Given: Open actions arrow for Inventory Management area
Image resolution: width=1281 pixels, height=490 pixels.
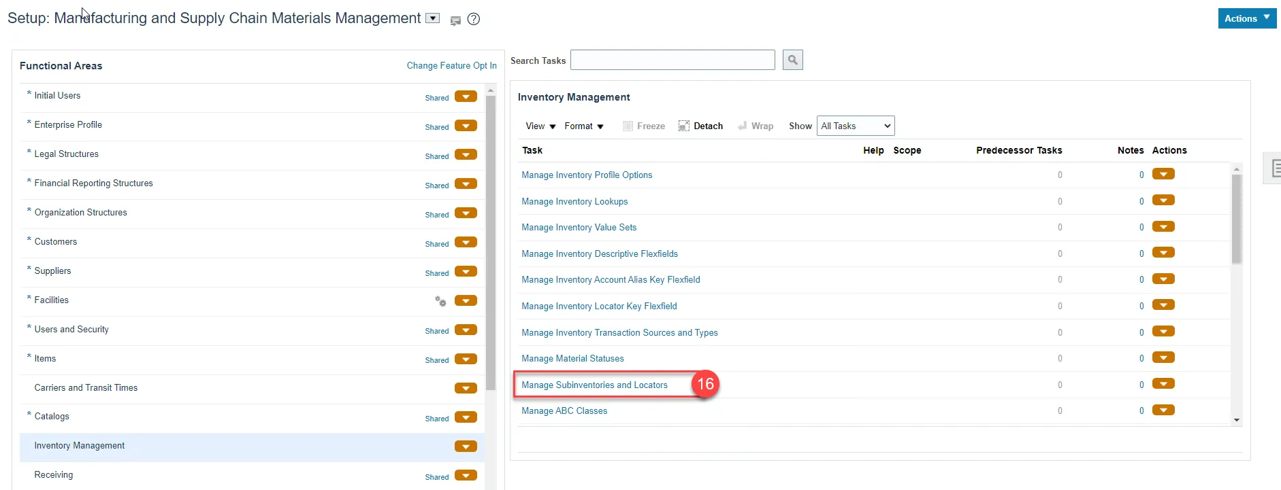Looking at the screenshot, I should 466,447.
